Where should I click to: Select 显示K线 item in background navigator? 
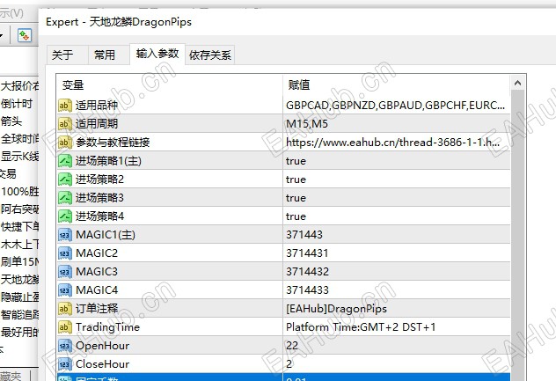pyautogui.click(x=20, y=156)
